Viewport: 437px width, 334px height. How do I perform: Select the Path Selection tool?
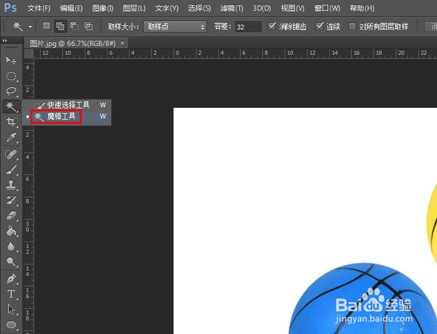point(11,309)
